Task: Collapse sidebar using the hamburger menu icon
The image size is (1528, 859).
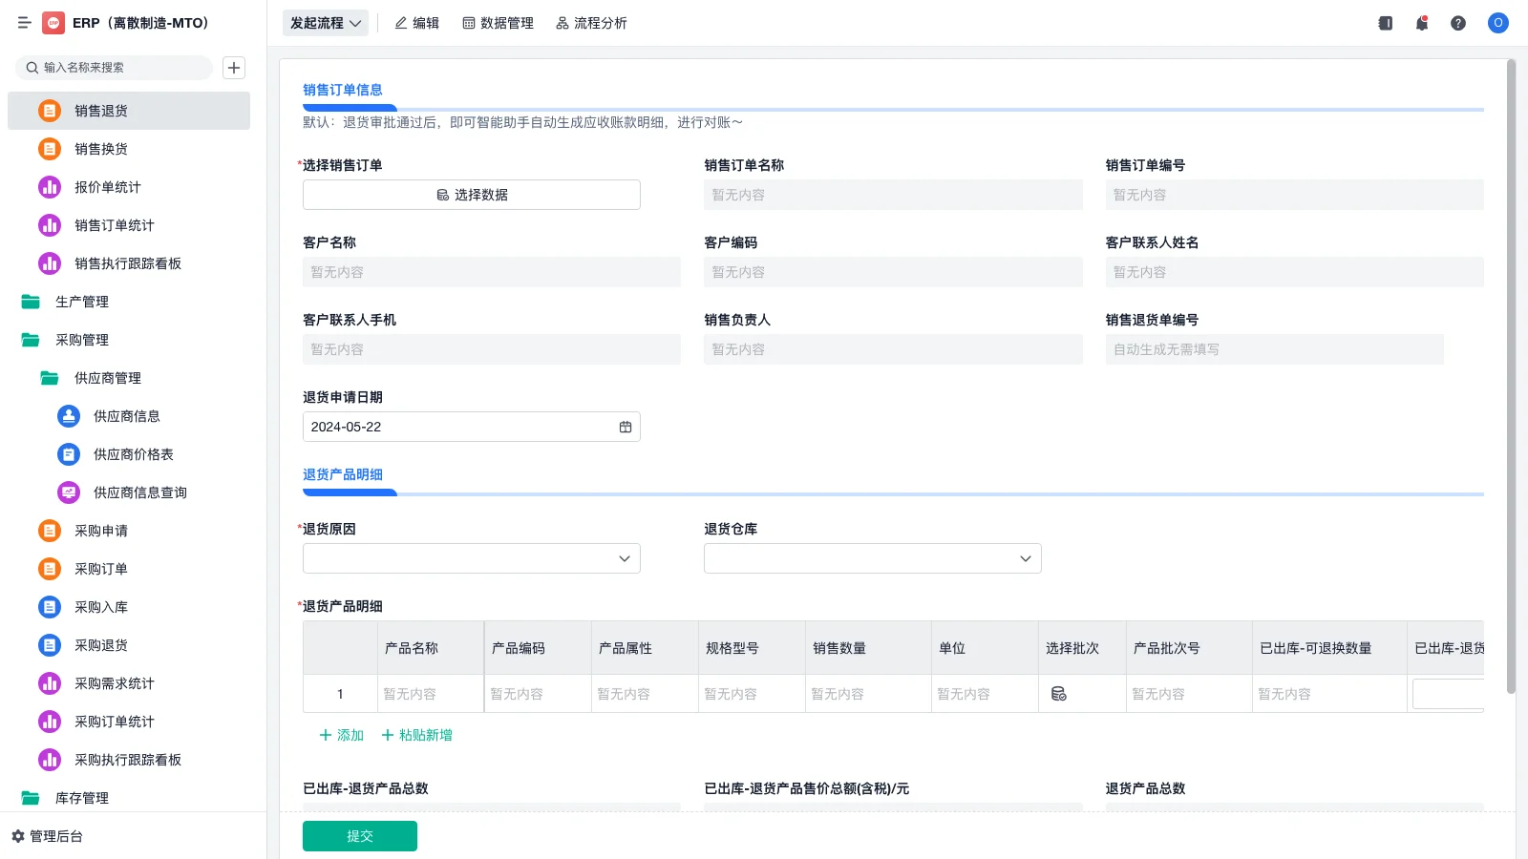Action: click(25, 23)
